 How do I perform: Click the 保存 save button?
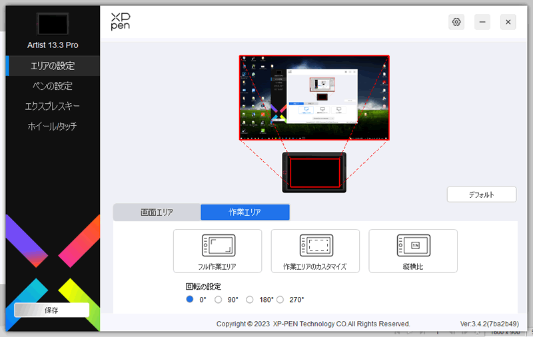coord(52,310)
